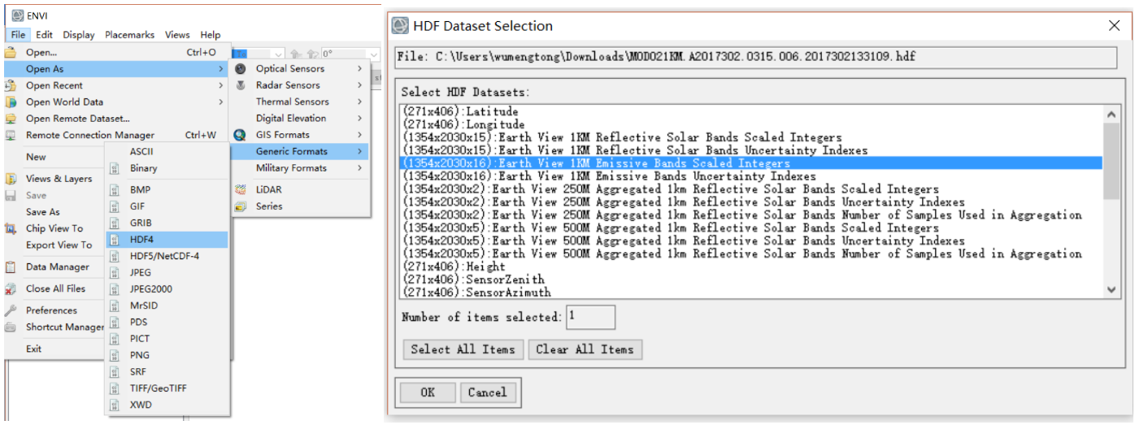Expand the Military Formats submenu arrow

[359, 168]
